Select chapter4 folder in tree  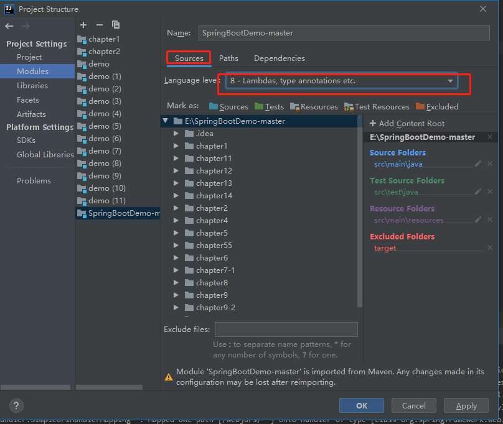(212, 221)
